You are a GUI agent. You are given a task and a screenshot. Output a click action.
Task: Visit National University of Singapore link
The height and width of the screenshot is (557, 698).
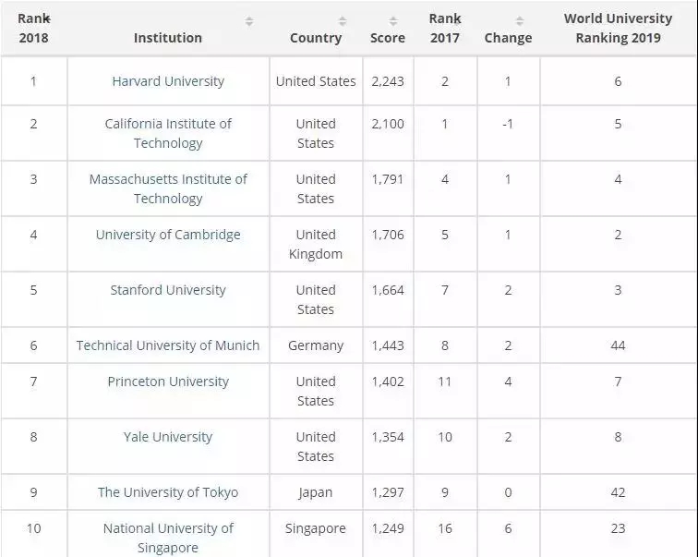168,538
